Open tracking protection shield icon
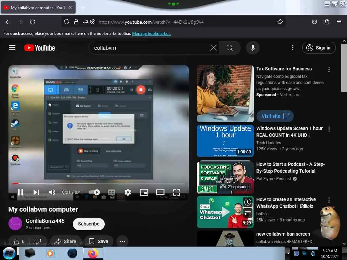 67,22
